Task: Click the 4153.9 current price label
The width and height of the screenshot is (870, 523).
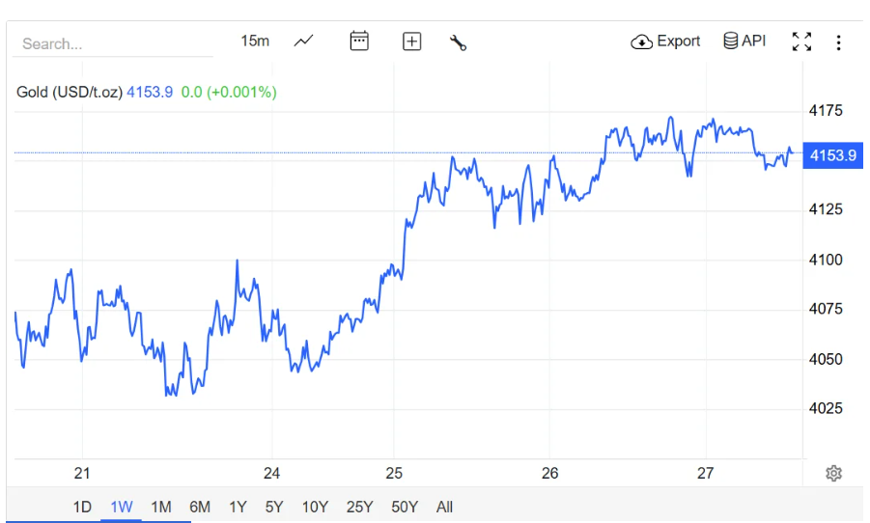Action: pos(832,155)
